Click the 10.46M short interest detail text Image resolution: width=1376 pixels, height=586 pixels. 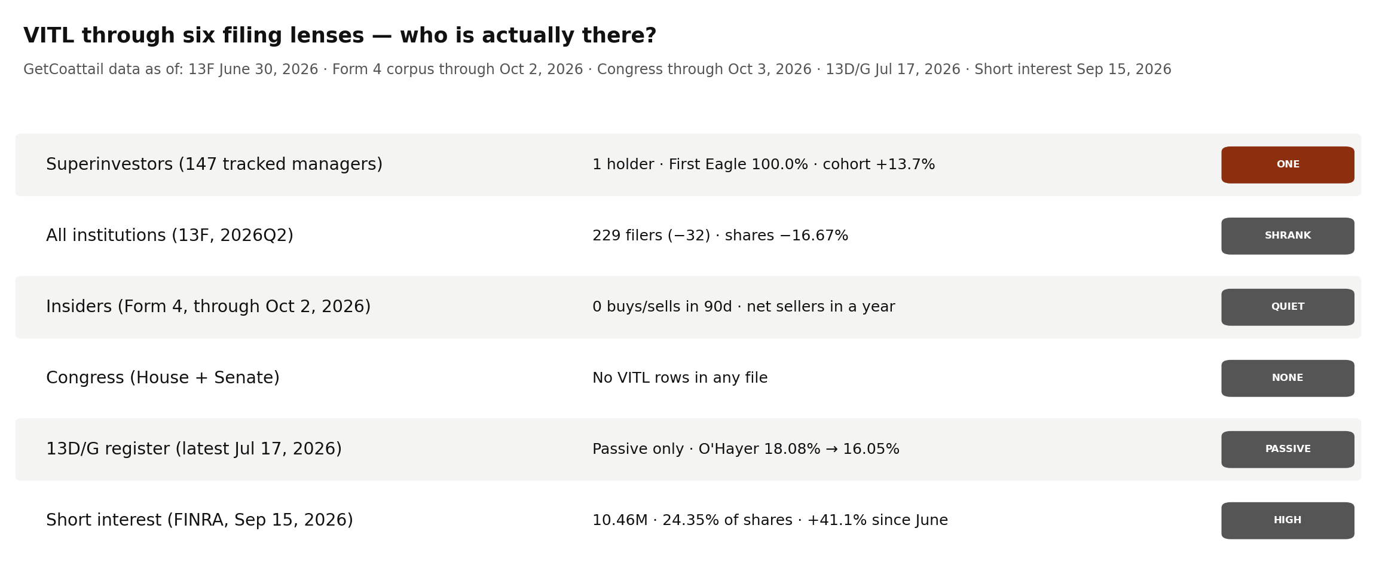770,521
